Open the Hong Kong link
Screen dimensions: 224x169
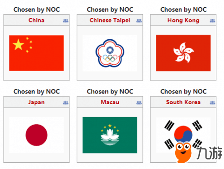click(183, 21)
